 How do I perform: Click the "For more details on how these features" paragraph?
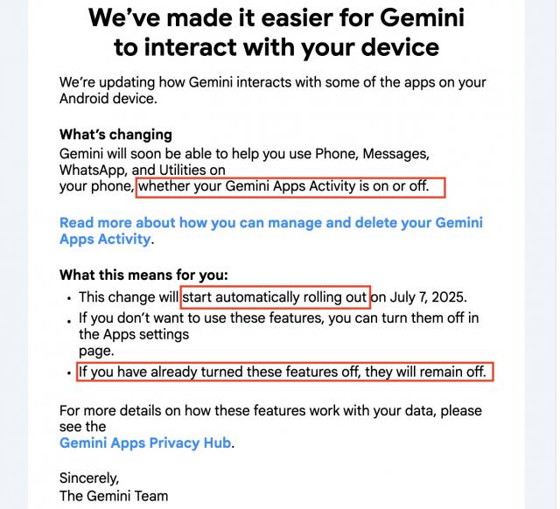click(x=270, y=410)
